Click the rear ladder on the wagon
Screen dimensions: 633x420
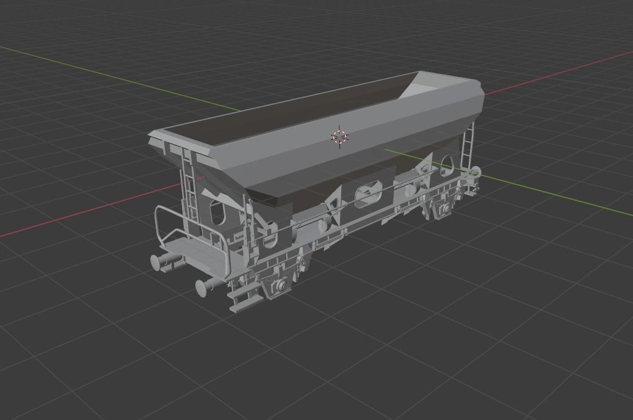click(468, 145)
